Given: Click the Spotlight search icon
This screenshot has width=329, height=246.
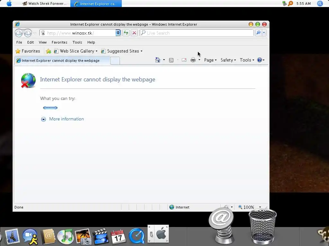Looking at the screenshot, I should point(320,4).
